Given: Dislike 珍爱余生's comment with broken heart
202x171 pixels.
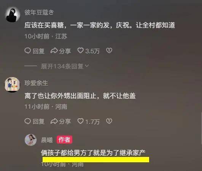Looking at the screenshot, I should coord(109,121).
